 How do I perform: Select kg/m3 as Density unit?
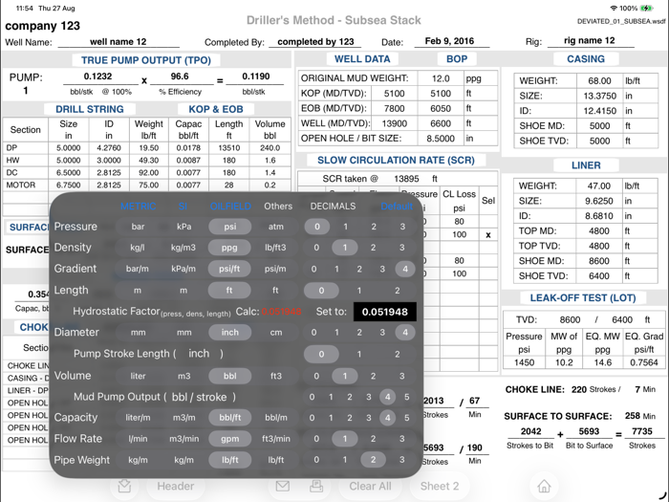183,248
